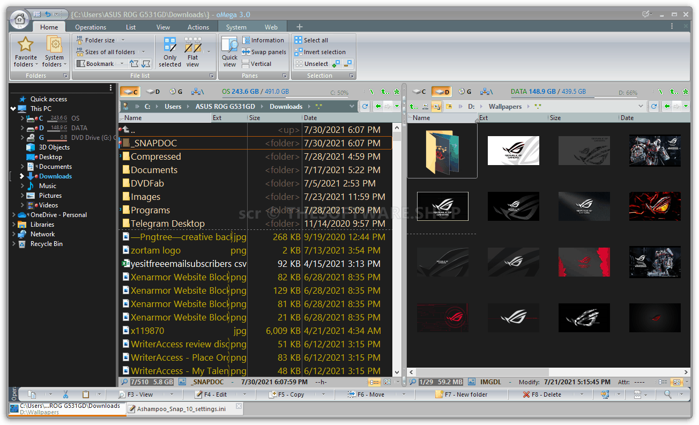
Task: Open left address bar history dropdown
Action: coord(352,106)
